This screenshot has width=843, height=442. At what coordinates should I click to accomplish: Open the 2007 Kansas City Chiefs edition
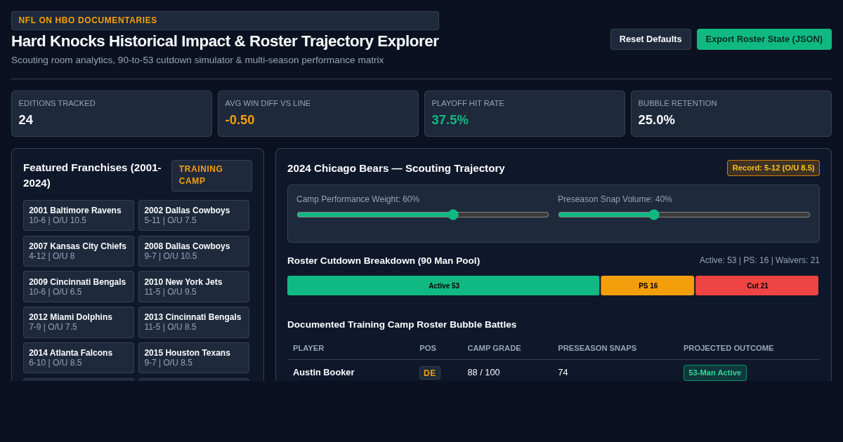click(79, 251)
